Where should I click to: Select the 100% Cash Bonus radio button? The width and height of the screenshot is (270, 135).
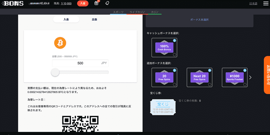click(x=174, y=55)
